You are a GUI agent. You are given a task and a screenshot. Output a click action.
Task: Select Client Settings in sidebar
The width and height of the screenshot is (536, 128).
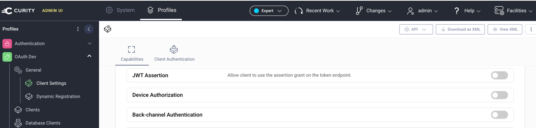click(51, 83)
